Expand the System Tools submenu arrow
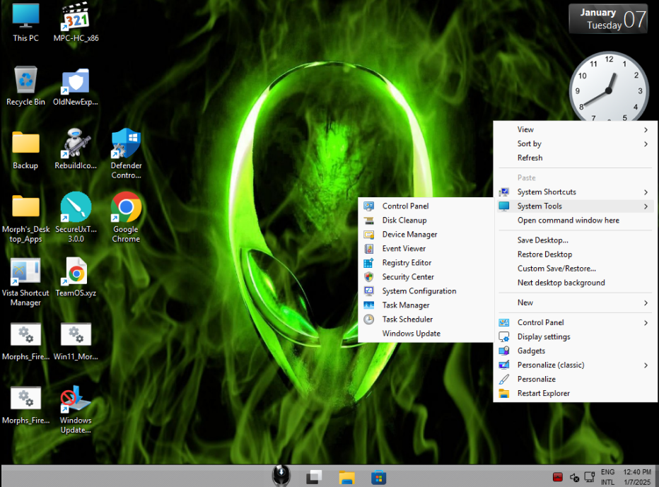659x487 pixels. coord(646,206)
